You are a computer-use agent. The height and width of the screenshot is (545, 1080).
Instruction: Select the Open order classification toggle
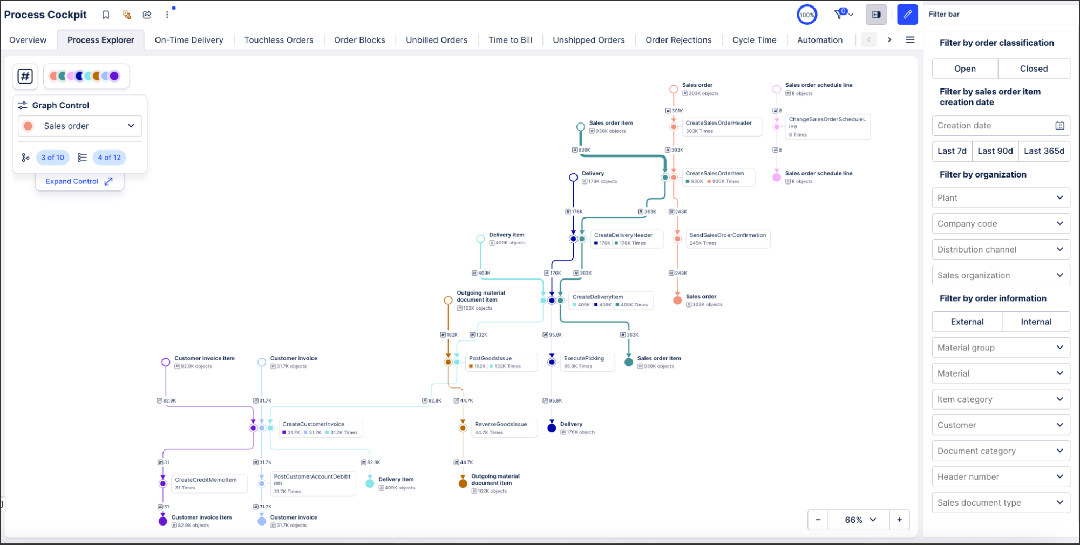click(x=964, y=69)
